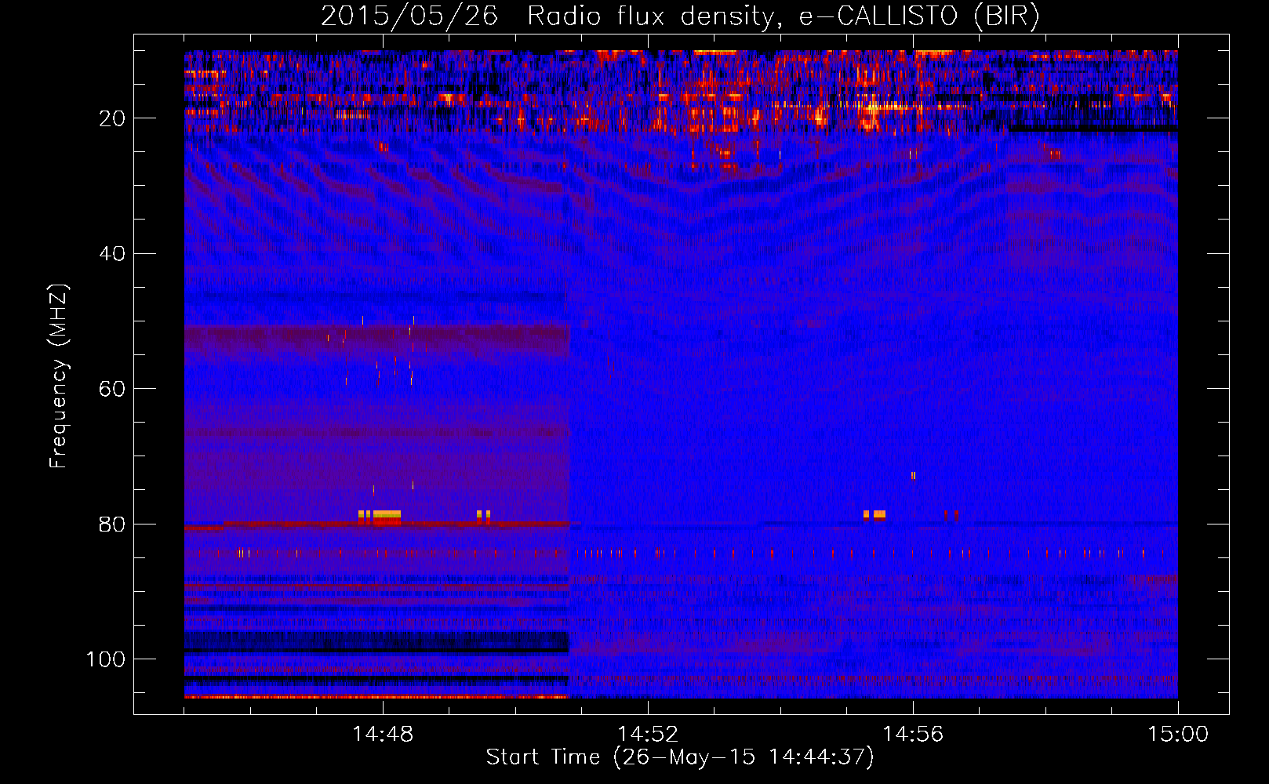1269x784 pixels.
Task: Click the 40 MHz frequency tick label
Action: [112, 254]
